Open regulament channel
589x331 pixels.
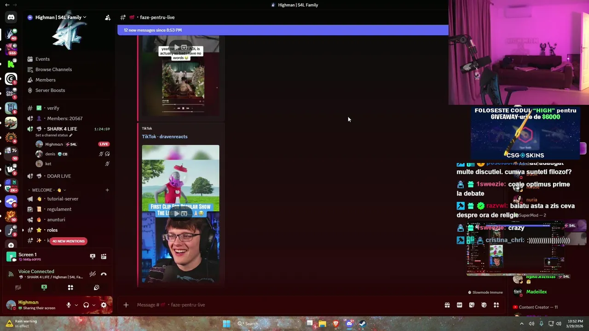68,209
